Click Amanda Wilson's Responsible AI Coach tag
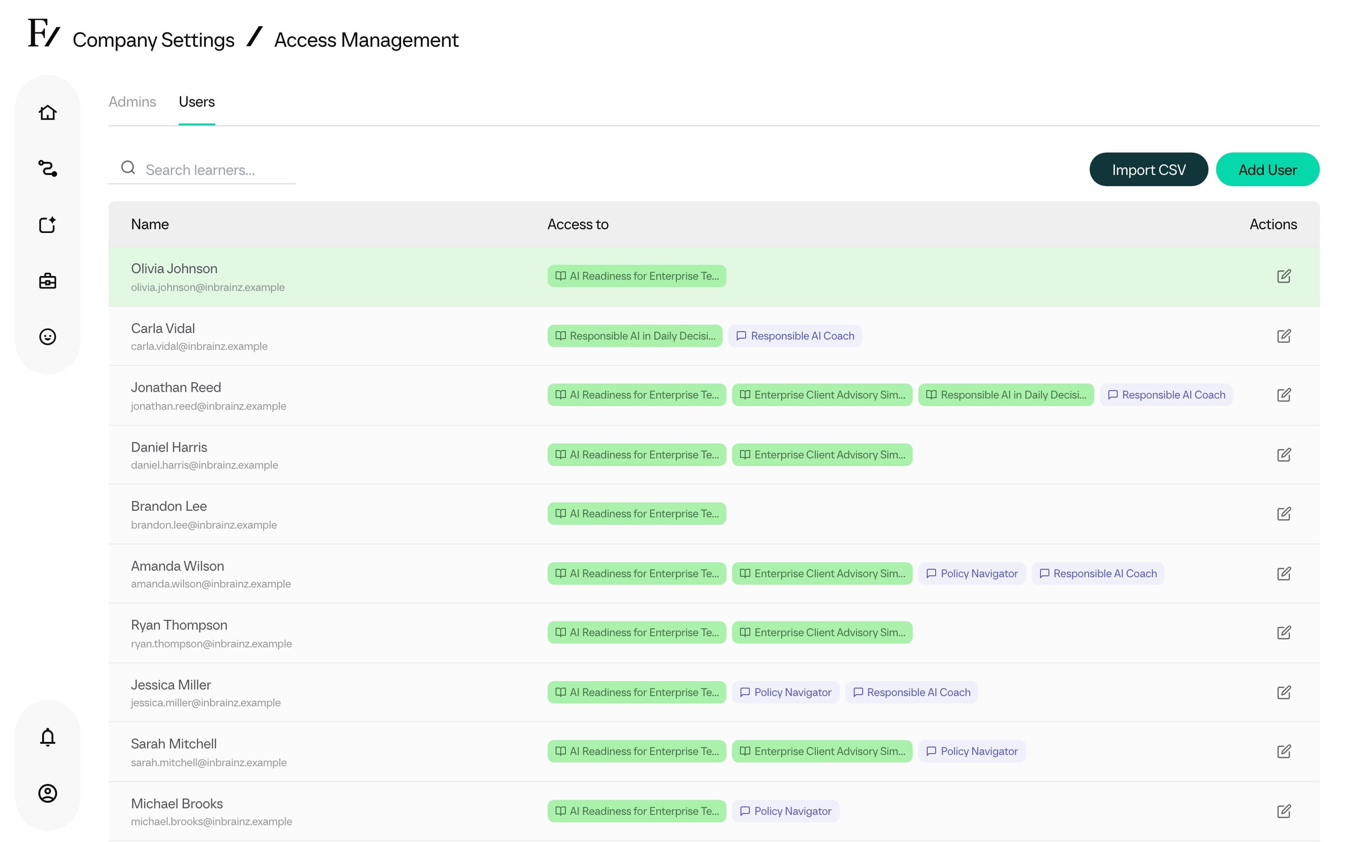Viewport: 1348px width, 842px height. coord(1097,573)
